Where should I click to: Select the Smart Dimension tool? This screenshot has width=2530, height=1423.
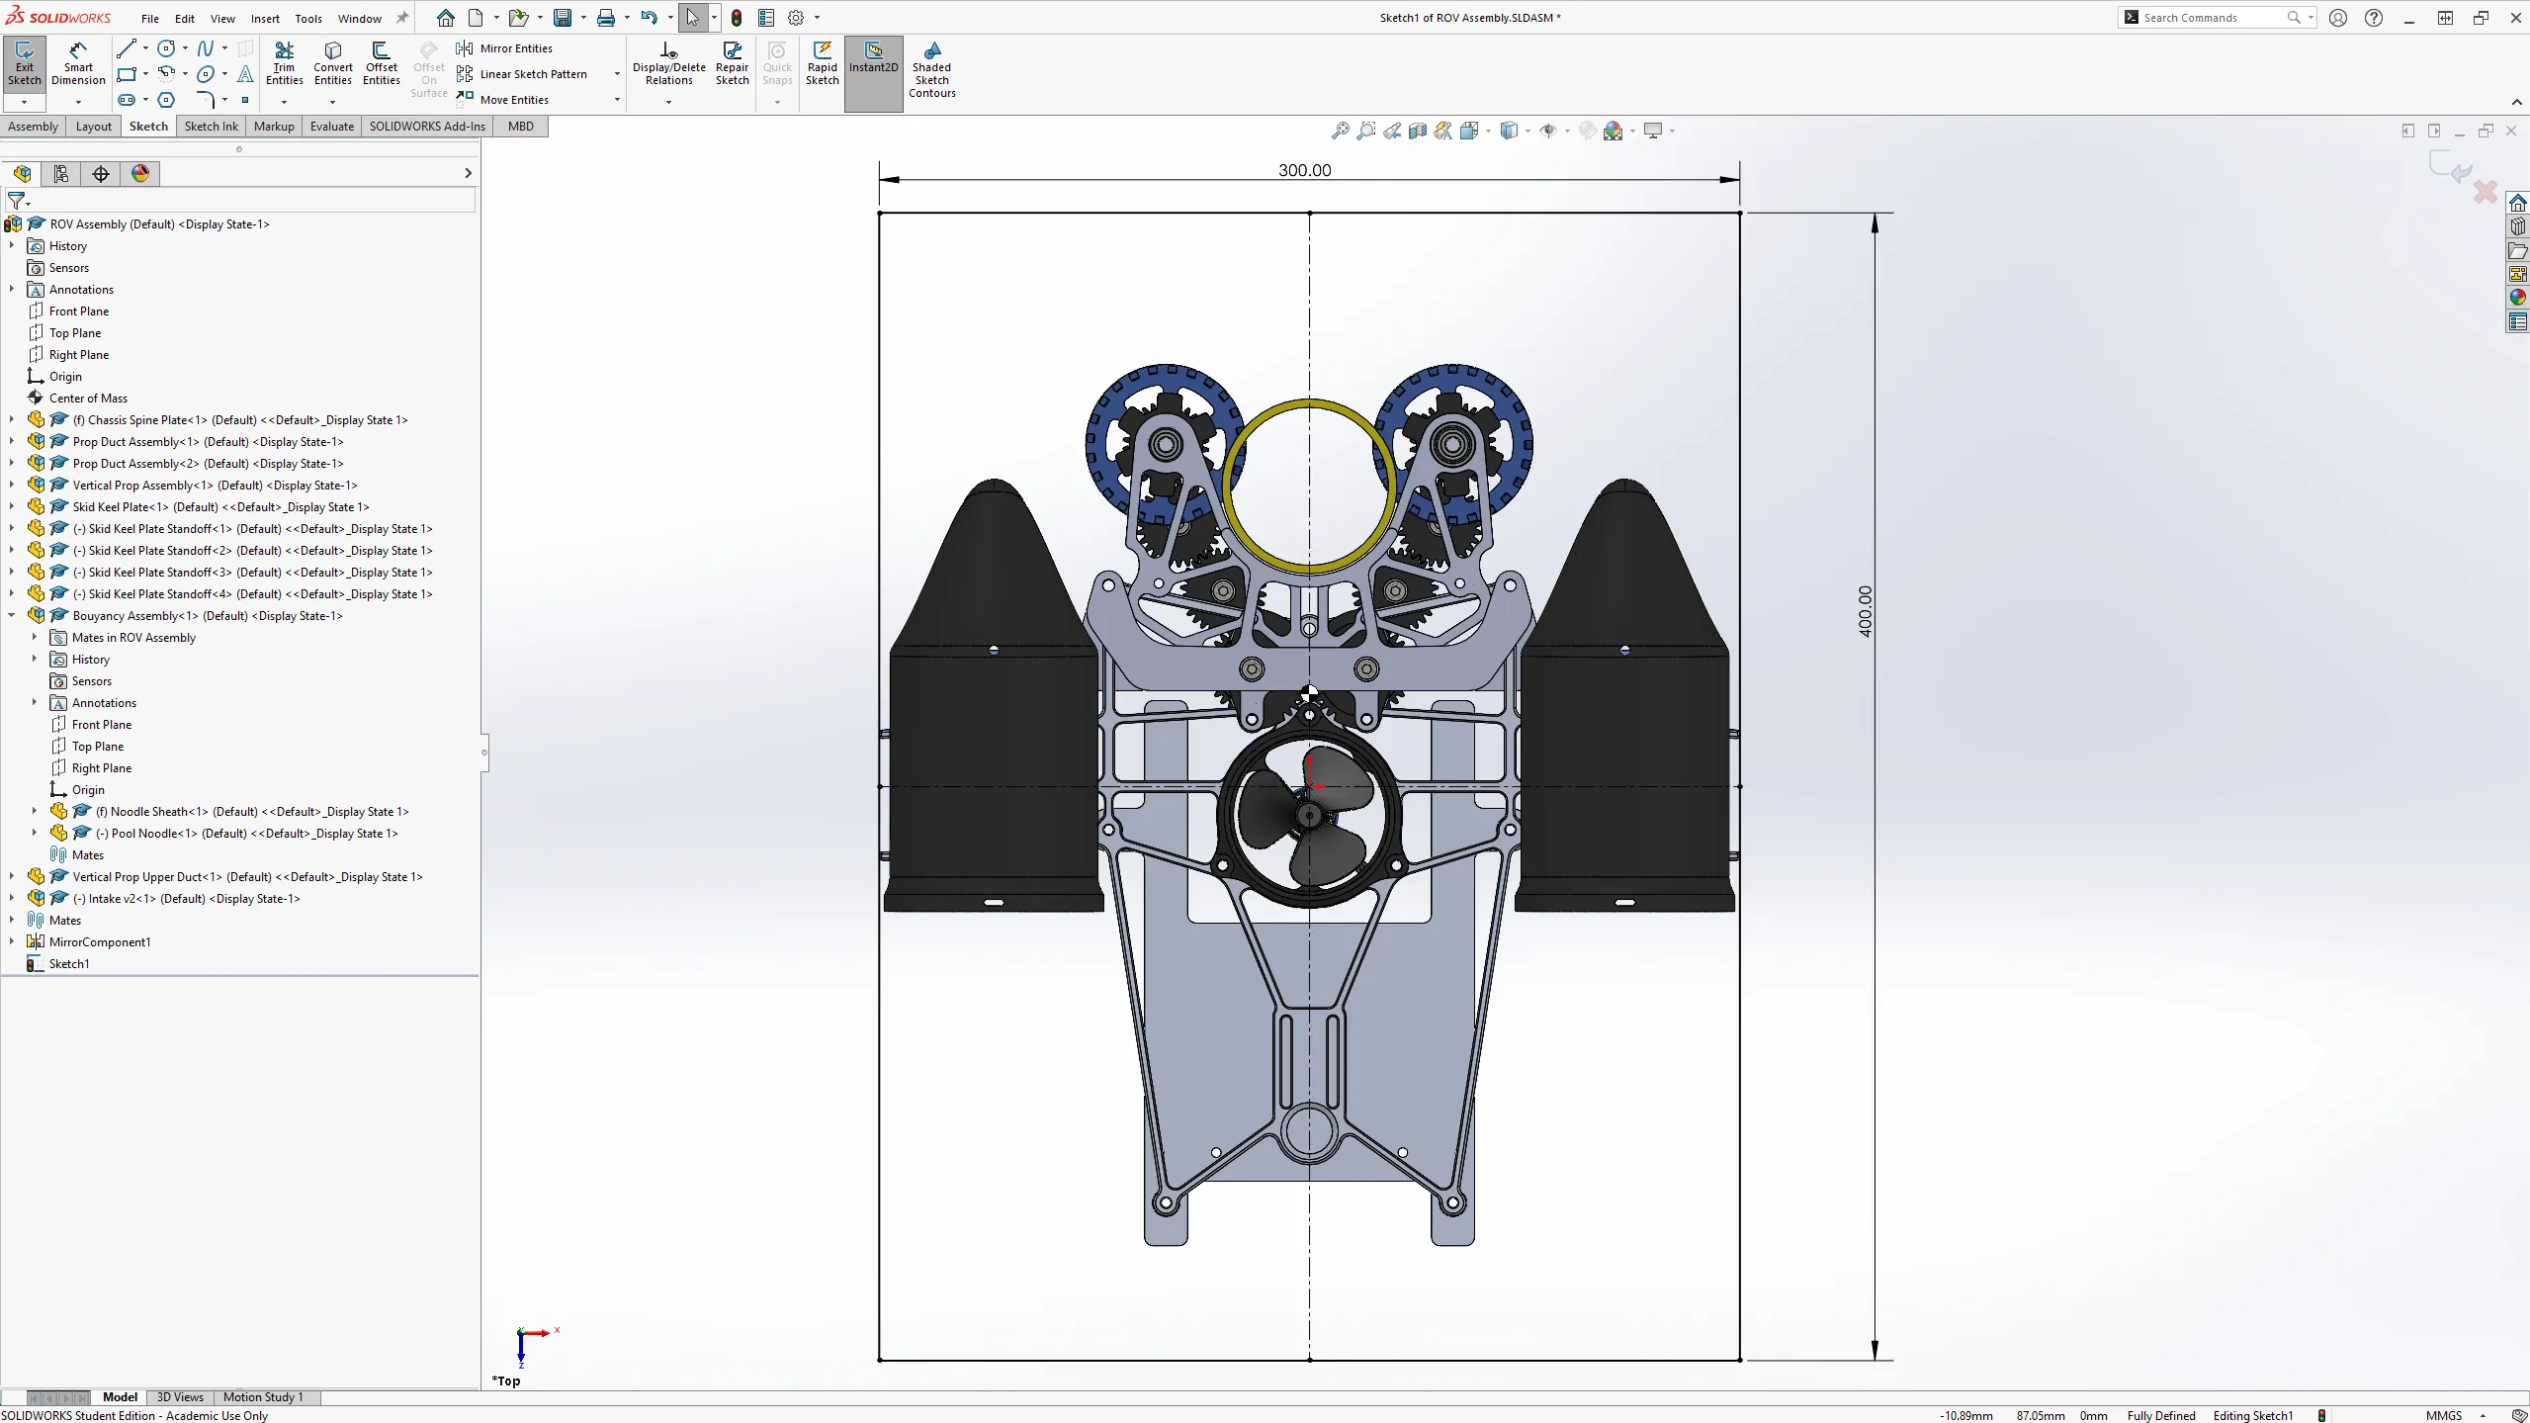[78, 64]
